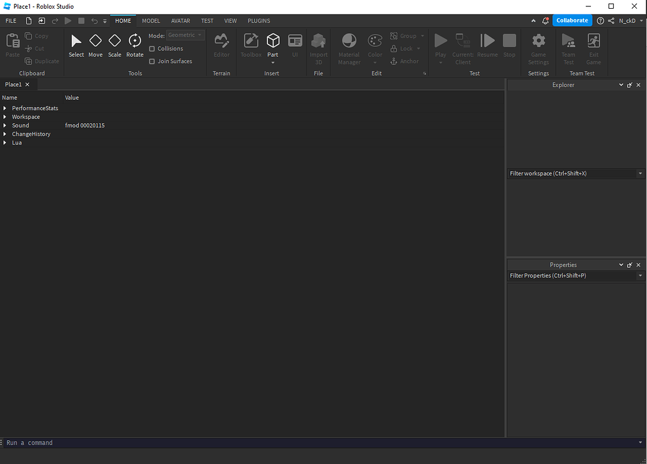The image size is (647, 464).
Task: Choose the Scale tool
Action: pos(115,46)
